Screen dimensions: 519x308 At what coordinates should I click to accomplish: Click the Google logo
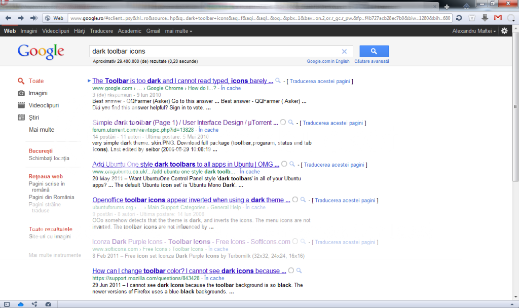tap(41, 51)
